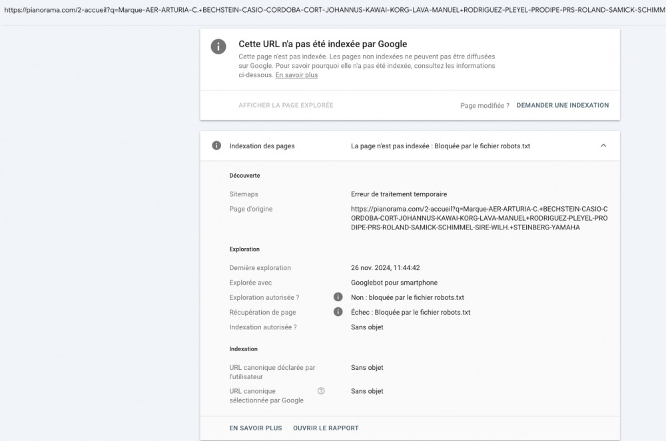Open info tooltip for Récupération de page
The height and width of the screenshot is (441, 666).
pyautogui.click(x=338, y=312)
